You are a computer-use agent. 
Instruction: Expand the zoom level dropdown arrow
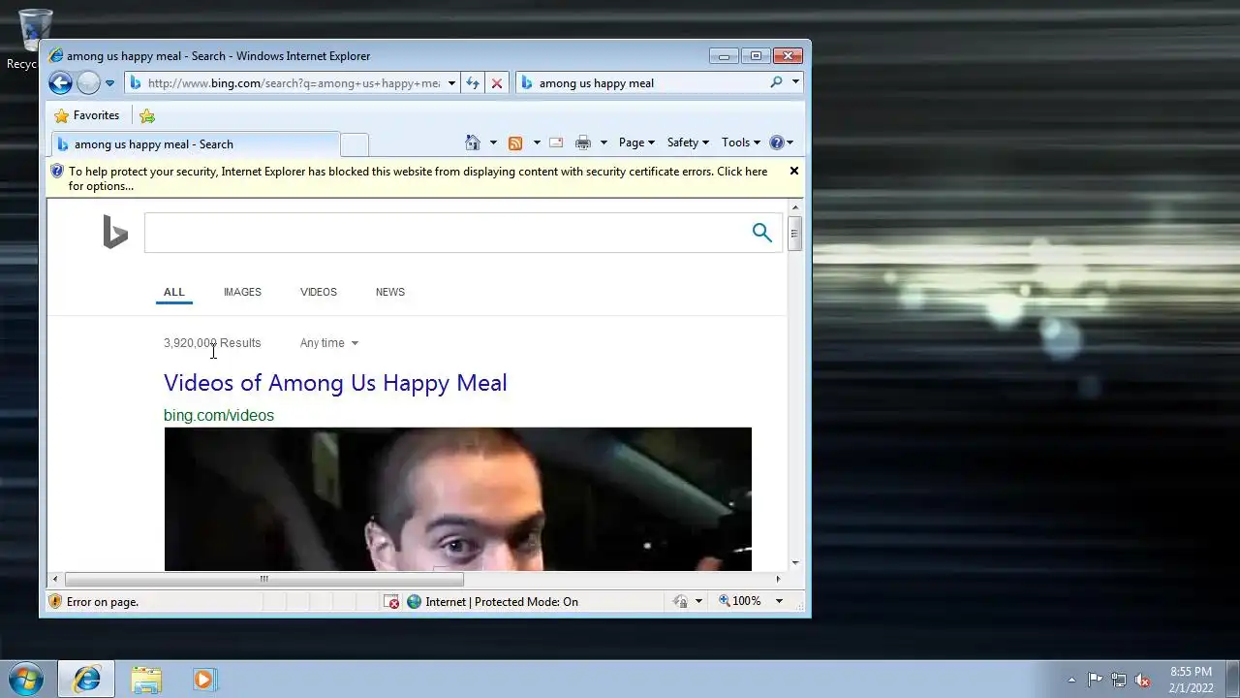tap(779, 601)
